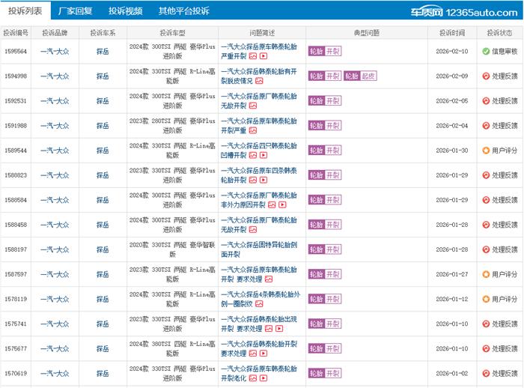Click video icon in complaint 1595564 row

(263, 56)
